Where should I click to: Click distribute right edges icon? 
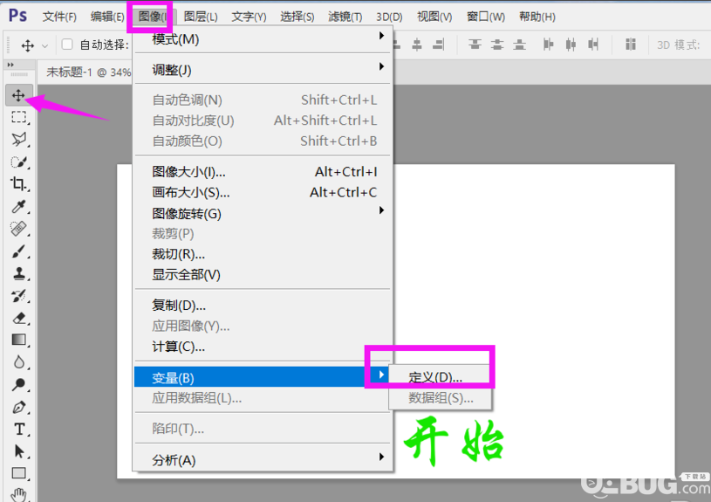593,45
